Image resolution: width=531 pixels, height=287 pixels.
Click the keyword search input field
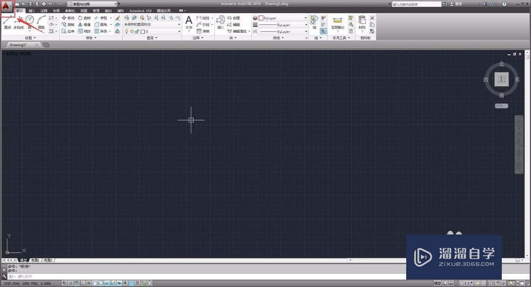tap(416, 4)
